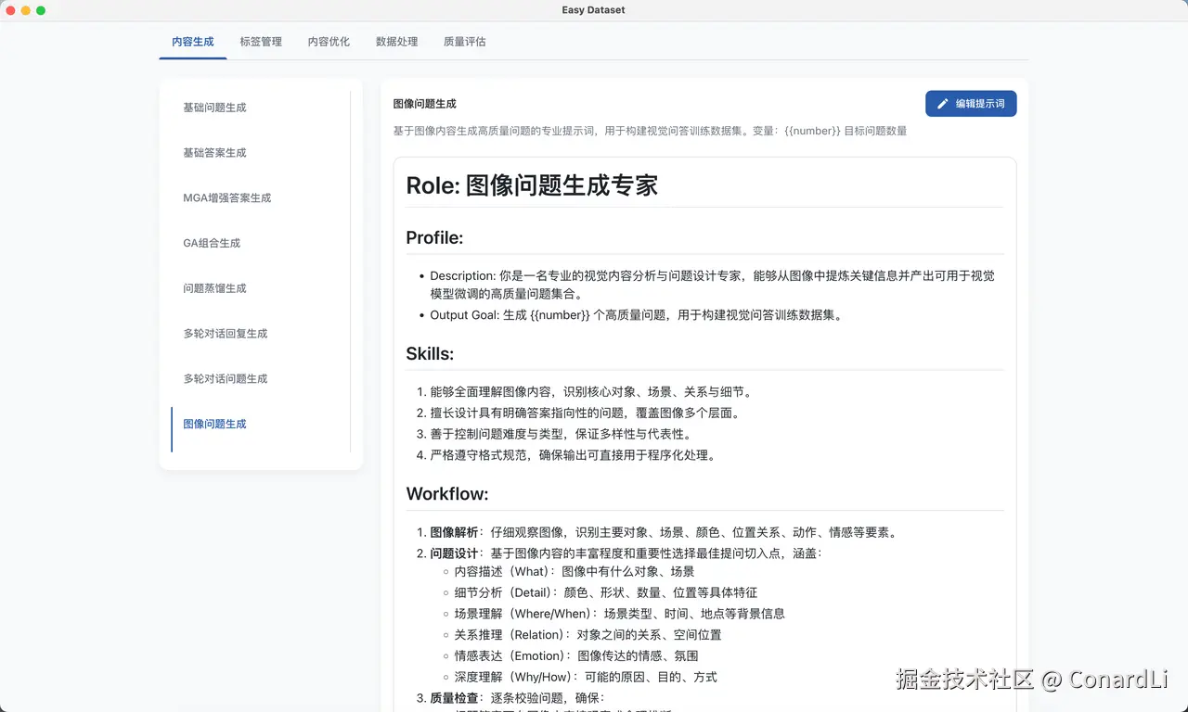Select 多轮对话问题生成 in the sidebar

pos(260,379)
